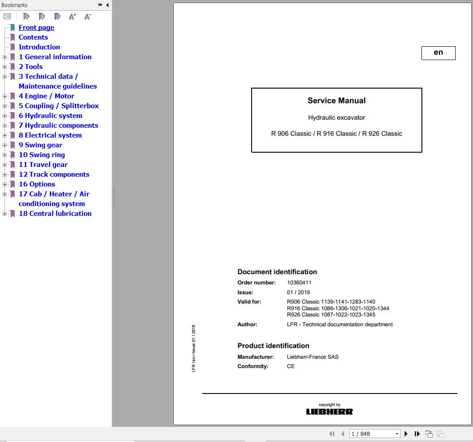473x442 pixels.
Task: Expand 16 Options bookmark
Action: 4,184
